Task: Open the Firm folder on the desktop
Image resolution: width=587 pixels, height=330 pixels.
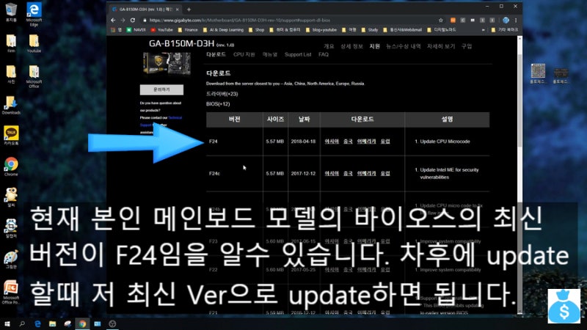Action: pos(11,43)
